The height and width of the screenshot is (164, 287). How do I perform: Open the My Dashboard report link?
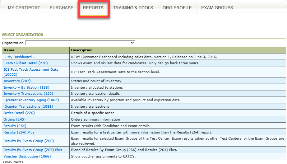19,57
